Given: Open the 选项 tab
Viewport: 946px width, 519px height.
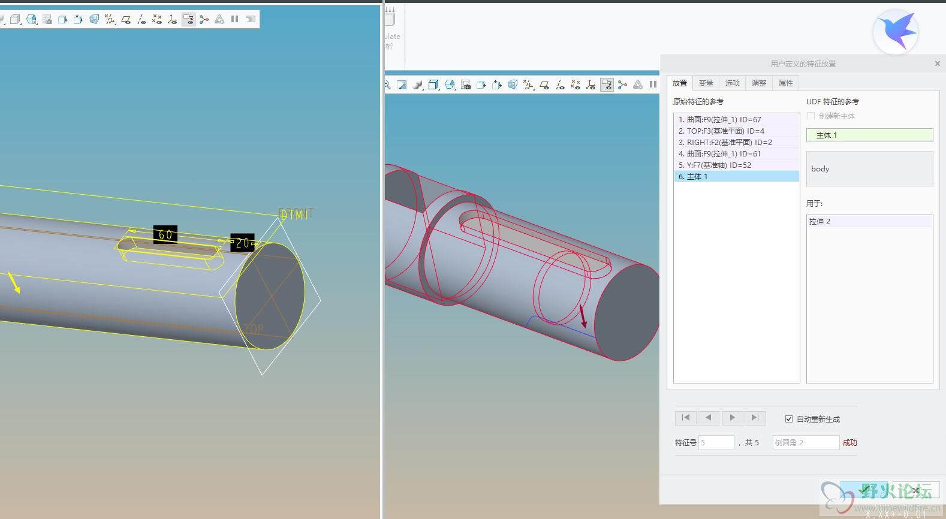Looking at the screenshot, I should coord(733,83).
